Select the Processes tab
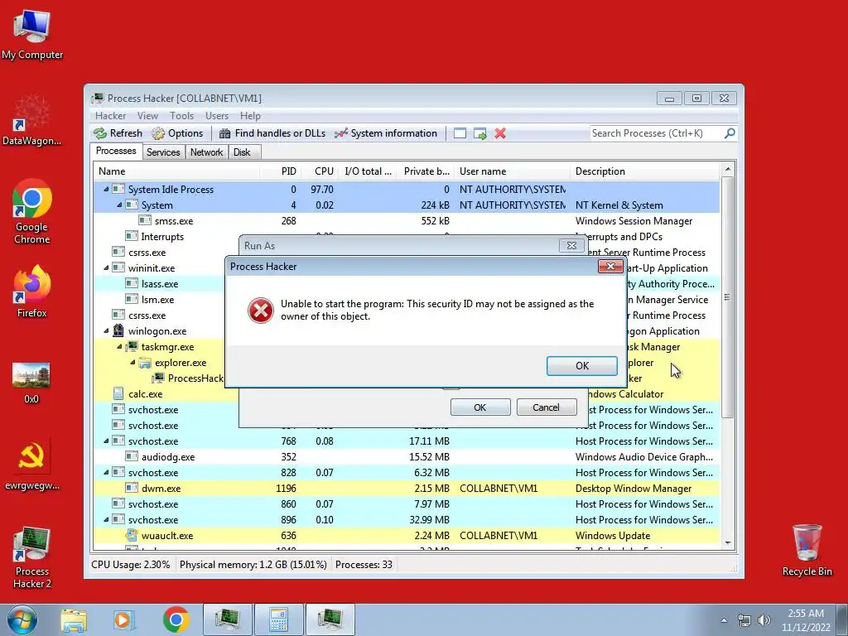This screenshot has height=636, width=848. tap(116, 151)
